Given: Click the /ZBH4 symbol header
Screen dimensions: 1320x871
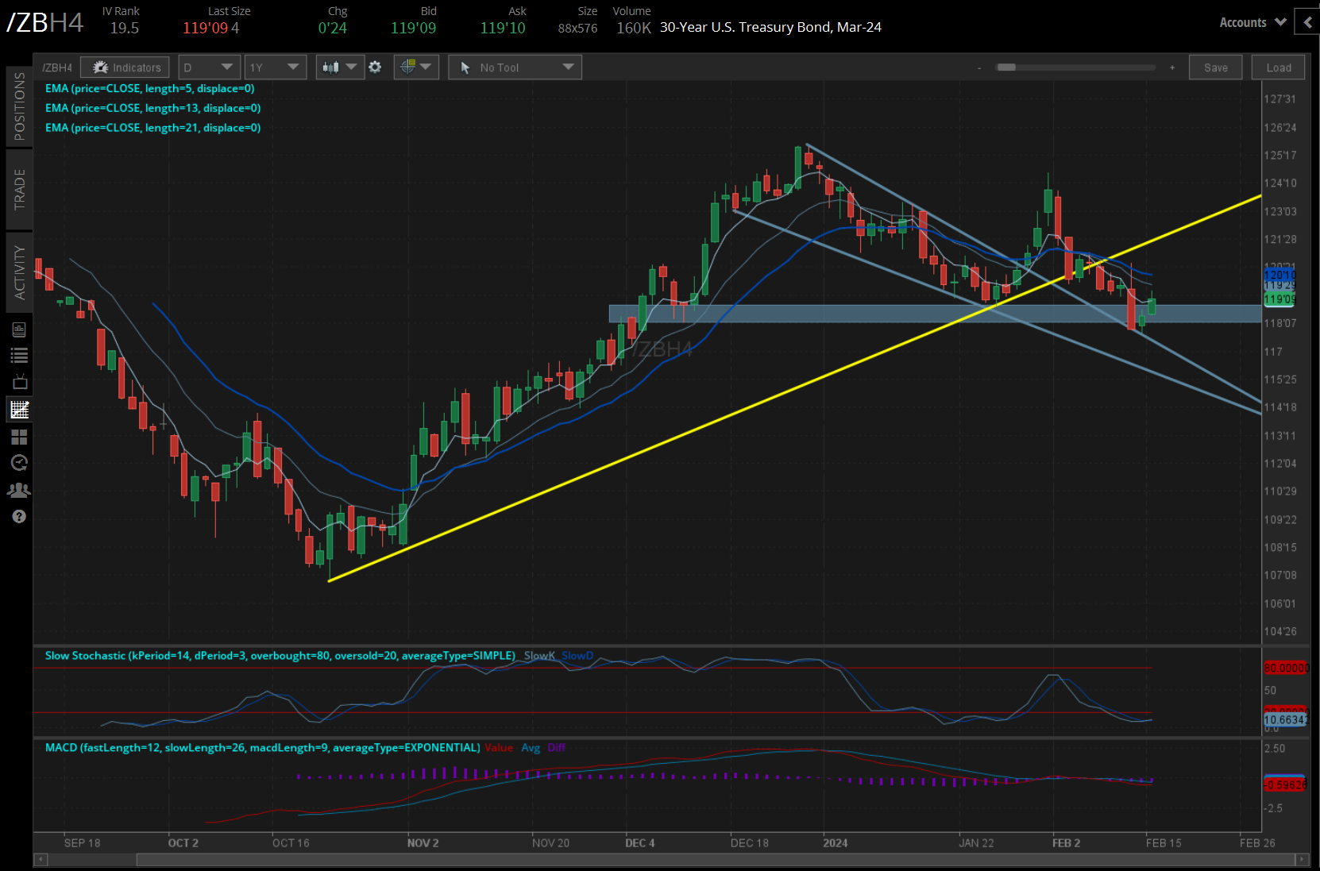Looking at the screenshot, I should tap(44, 22).
